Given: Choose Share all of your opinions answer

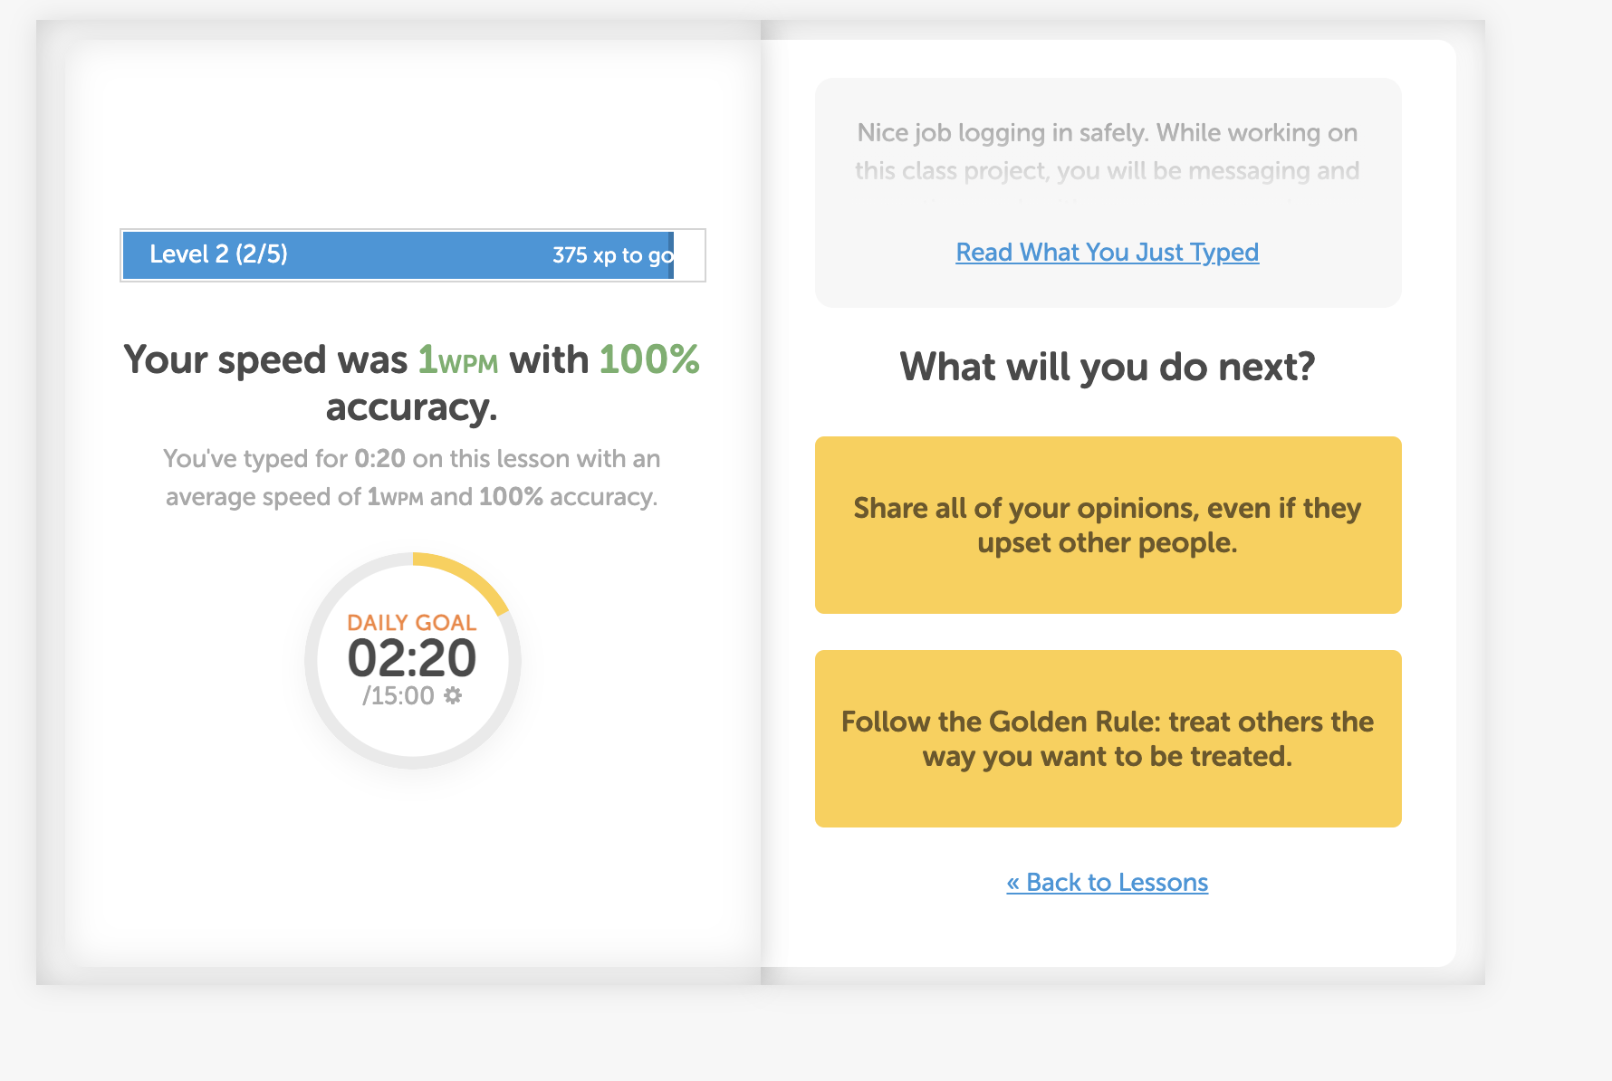Looking at the screenshot, I should [1108, 525].
